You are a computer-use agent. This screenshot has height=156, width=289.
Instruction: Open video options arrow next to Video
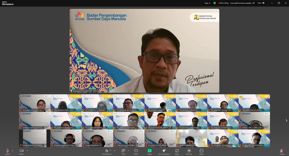[x=27, y=151]
